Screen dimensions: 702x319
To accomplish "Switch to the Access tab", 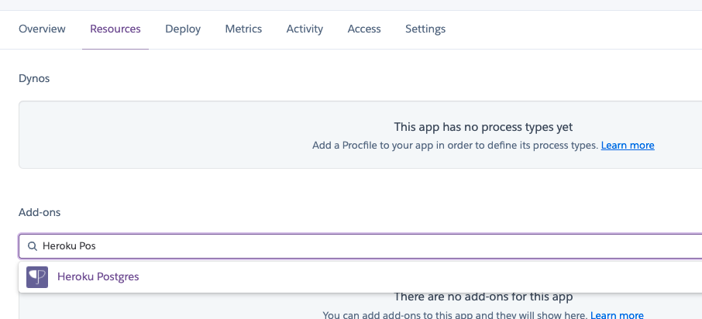I will pos(364,29).
